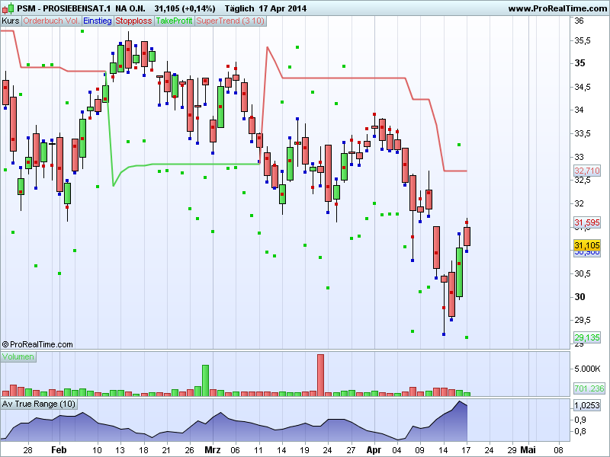Viewport: 610px width, 457px height.
Task: Click the 32,710 SuperTrend price tag
Action: [x=587, y=171]
